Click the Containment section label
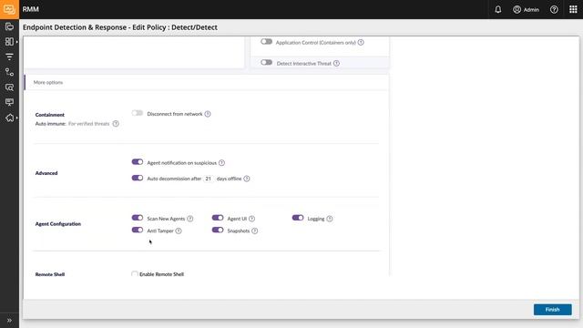Image resolution: width=583 pixels, height=328 pixels. tap(50, 115)
